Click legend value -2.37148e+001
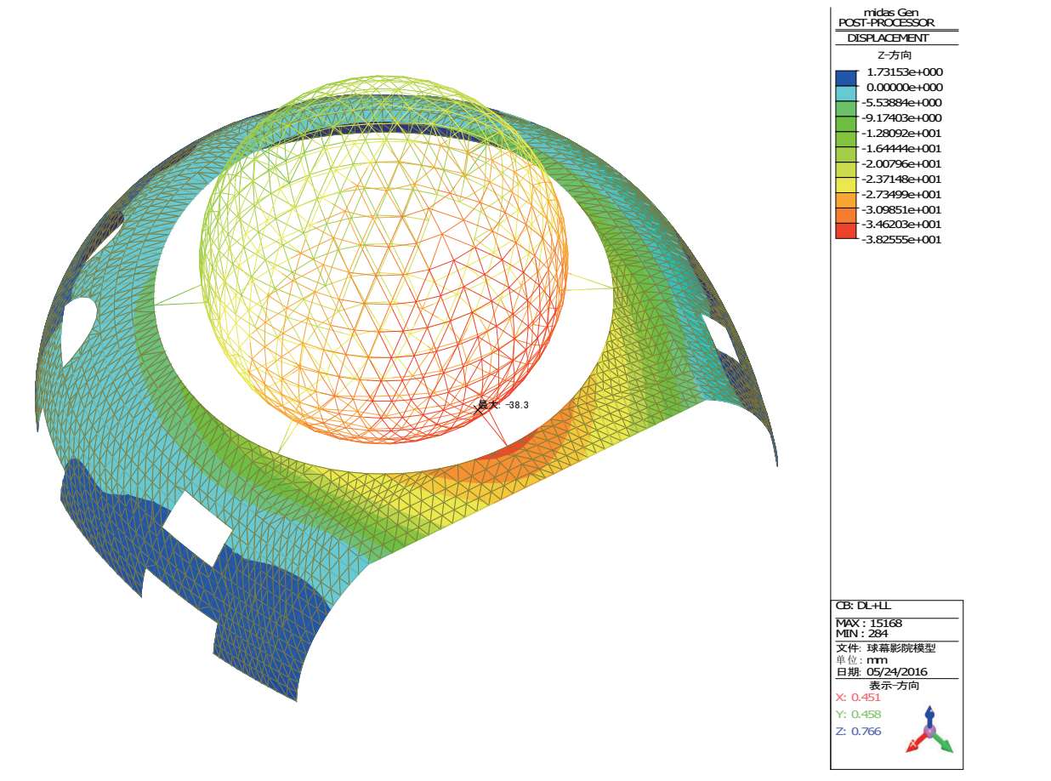The width and height of the screenshot is (1051, 781). point(901,180)
